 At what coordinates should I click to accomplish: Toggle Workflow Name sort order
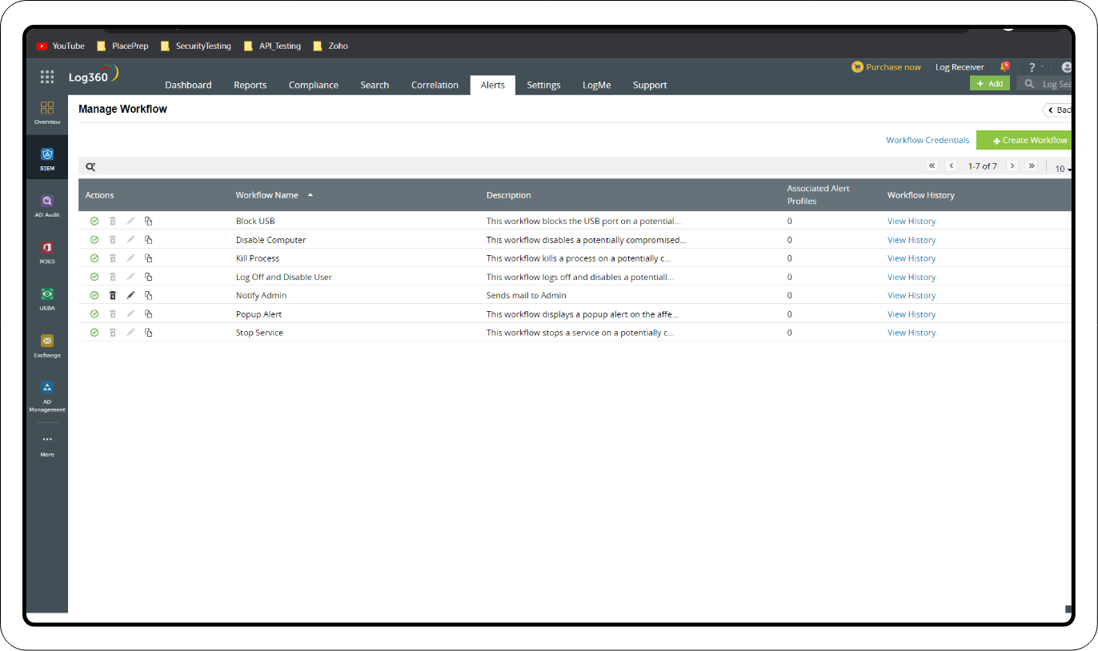[x=311, y=194]
